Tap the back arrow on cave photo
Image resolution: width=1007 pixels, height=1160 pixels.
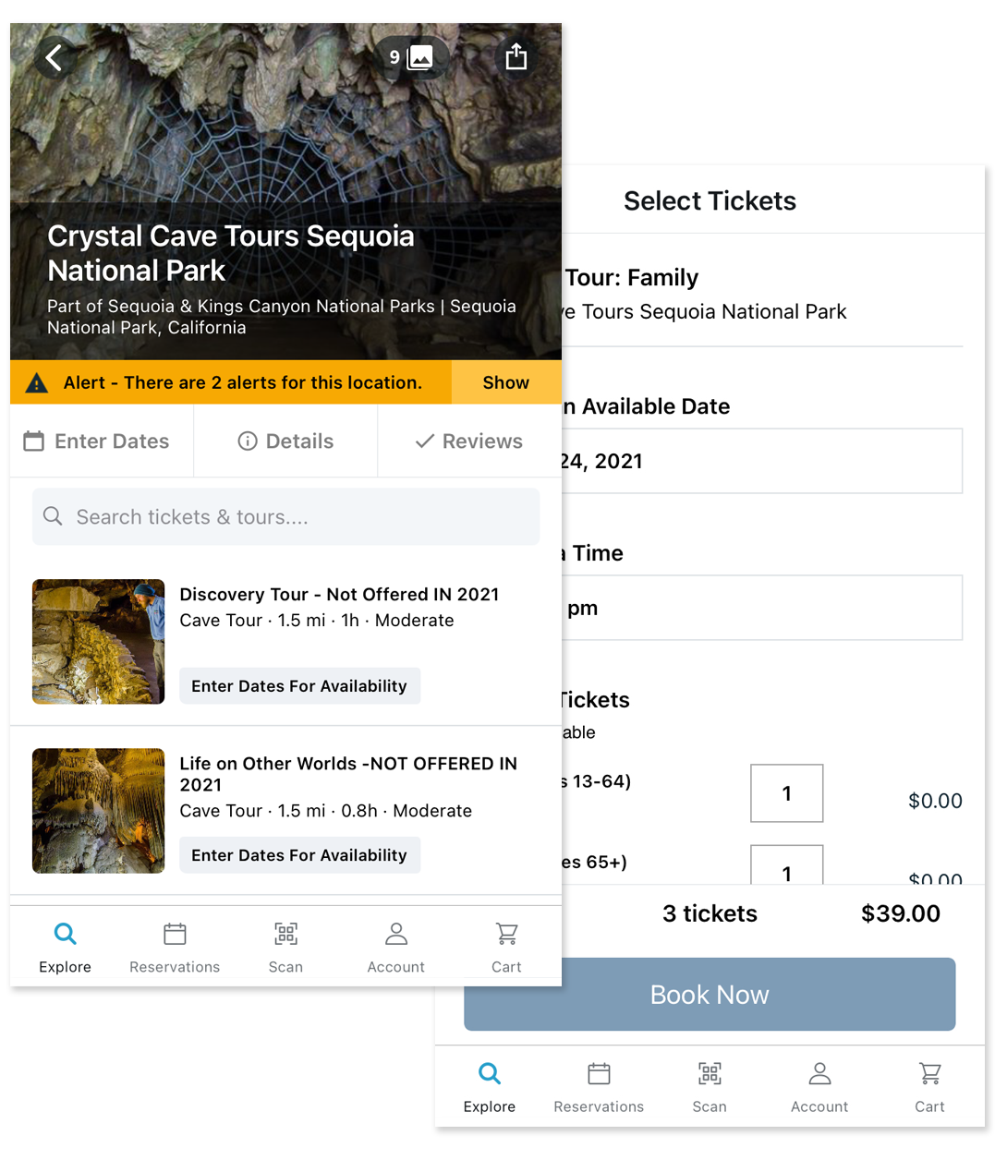click(x=55, y=58)
